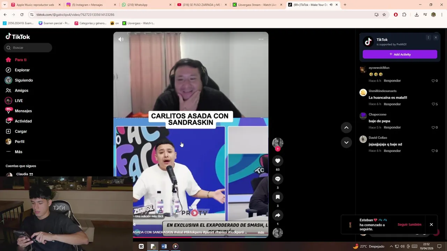Open 'Categorías y género' bookmark
Image resolution: width=447 pixels, height=251 pixels.
pyautogui.click(x=90, y=23)
